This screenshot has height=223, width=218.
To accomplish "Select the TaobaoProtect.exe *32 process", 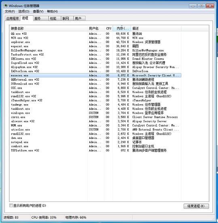I will (95, 55).
